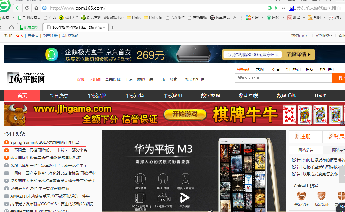Open the 在线繁体 bookmark
Viewport: 345px width, 212px height.
click(198, 17)
